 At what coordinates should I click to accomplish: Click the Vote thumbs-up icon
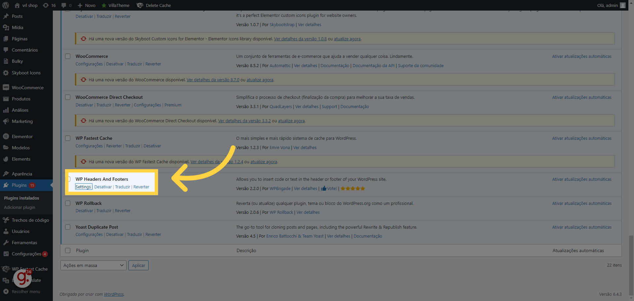(x=324, y=188)
